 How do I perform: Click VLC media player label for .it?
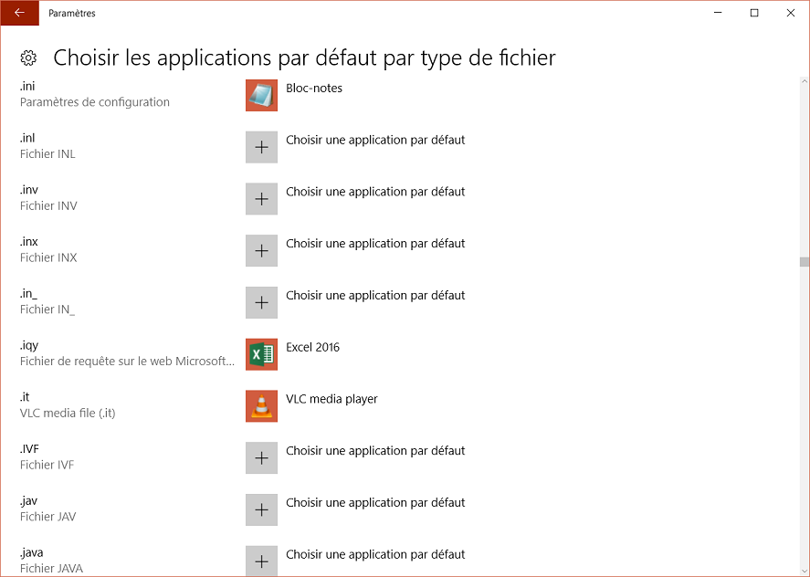pyautogui.click(x=331, y=399)
